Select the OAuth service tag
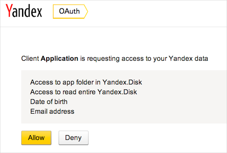 [70, 11]
